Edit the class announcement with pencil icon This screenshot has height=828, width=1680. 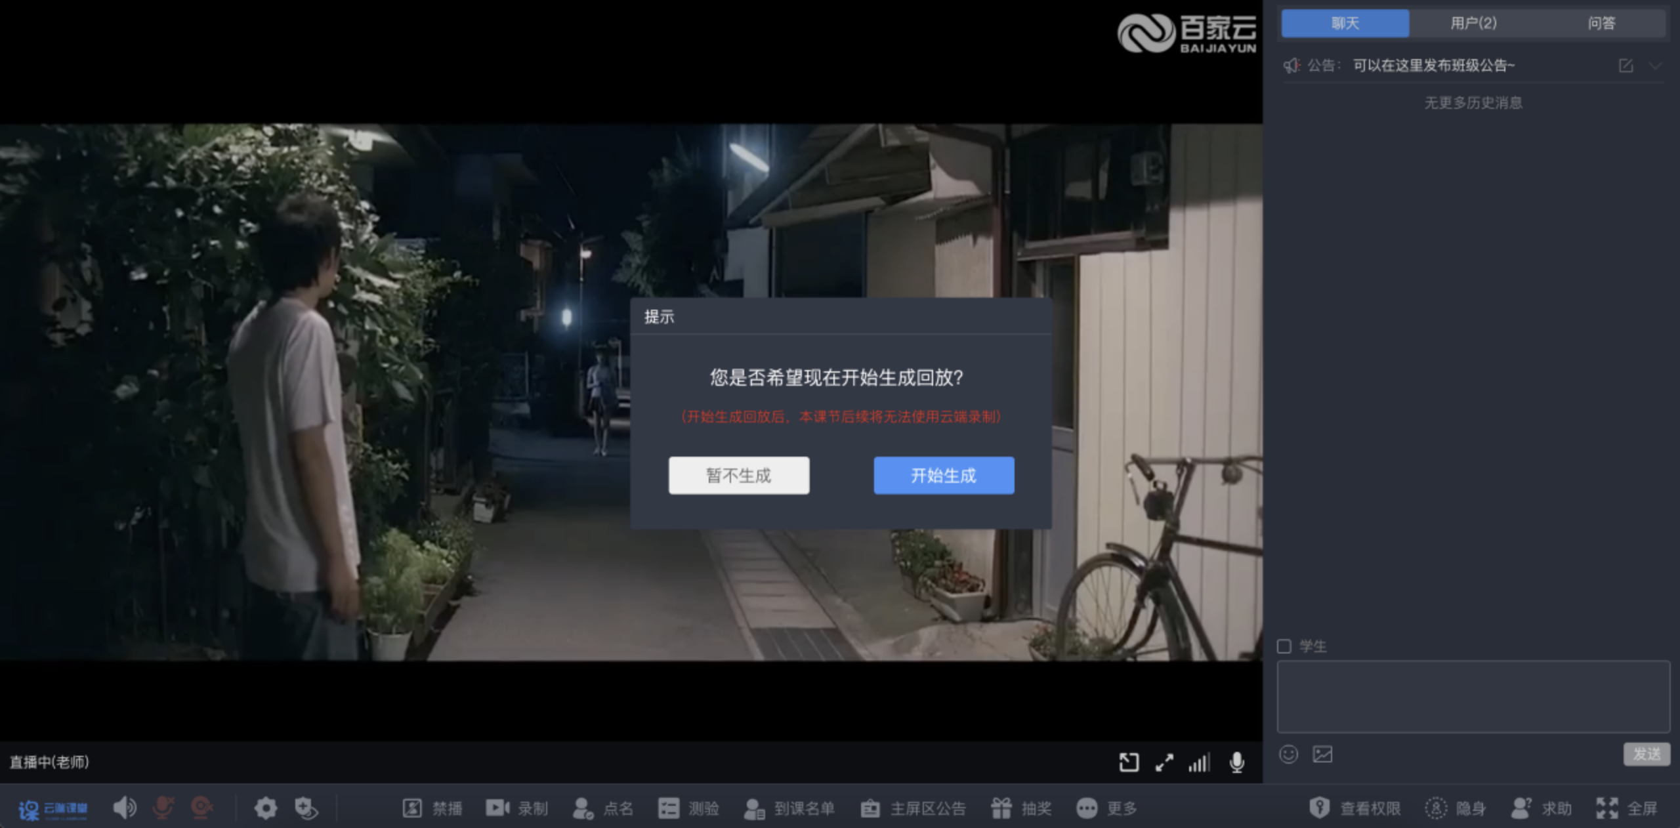[1626, 66]
